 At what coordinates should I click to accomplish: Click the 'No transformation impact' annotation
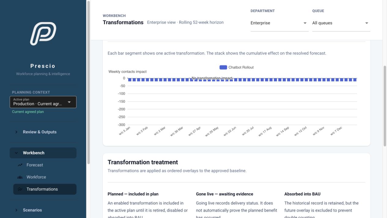pos(212,78)
